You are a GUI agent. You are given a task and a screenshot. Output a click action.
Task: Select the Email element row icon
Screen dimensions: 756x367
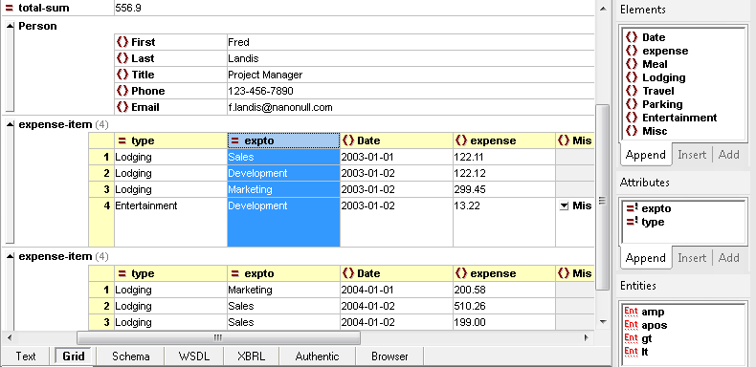(122, 107)
